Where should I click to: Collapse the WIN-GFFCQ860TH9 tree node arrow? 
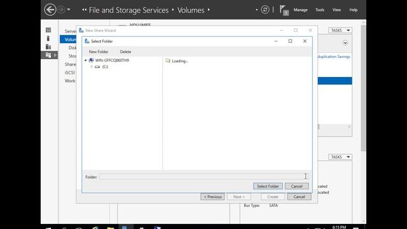coord(85,60)
